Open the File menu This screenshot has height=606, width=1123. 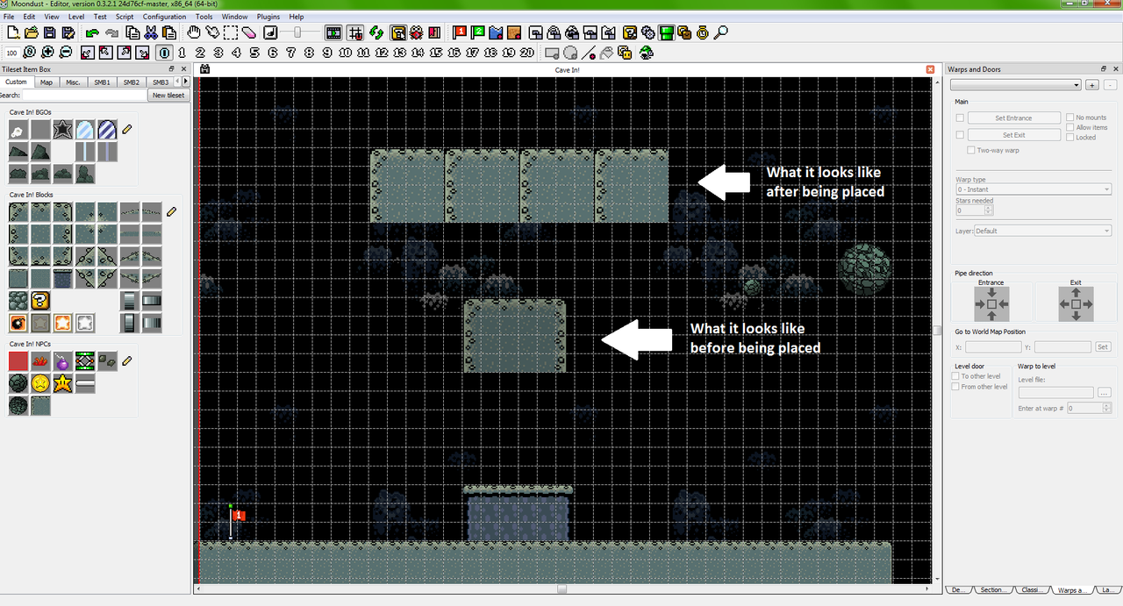coord(9,17)
